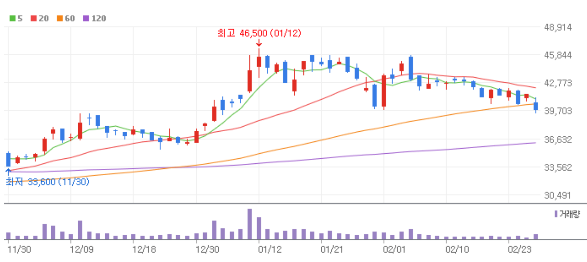Click the purple 120-day moving average swatch
This screenshot has height=262, width=587.
click(86, 18)
